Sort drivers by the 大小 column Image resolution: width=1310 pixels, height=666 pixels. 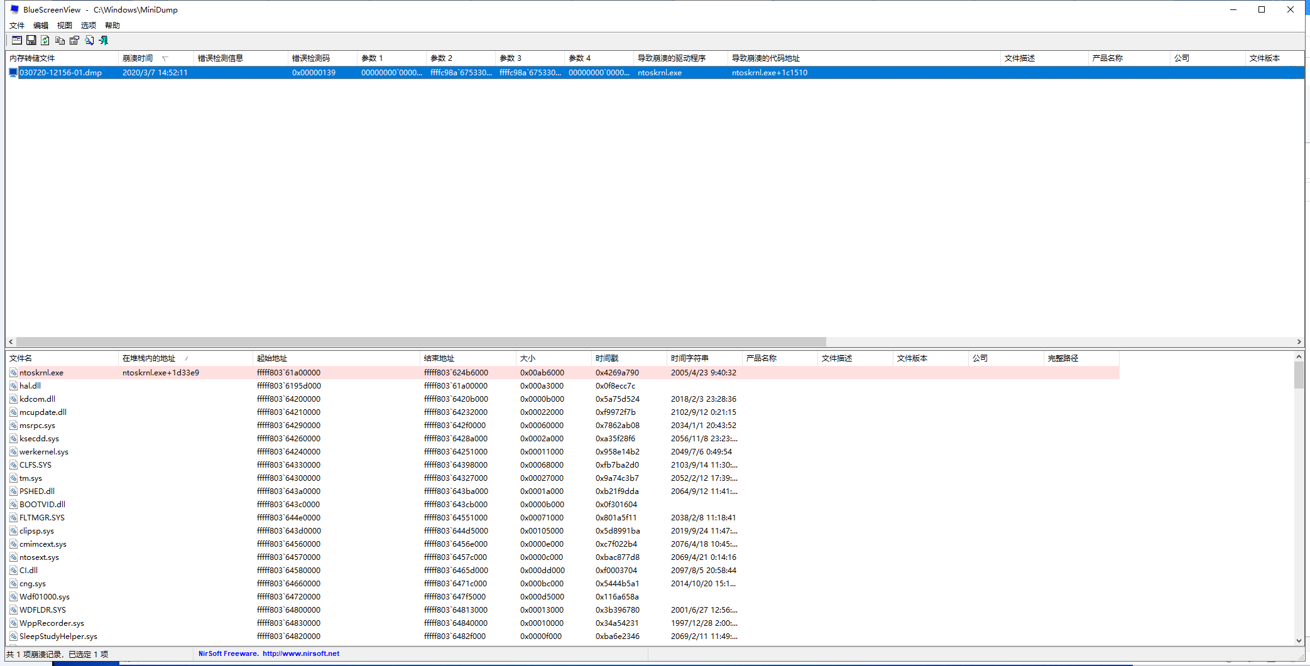pos(528,358)
